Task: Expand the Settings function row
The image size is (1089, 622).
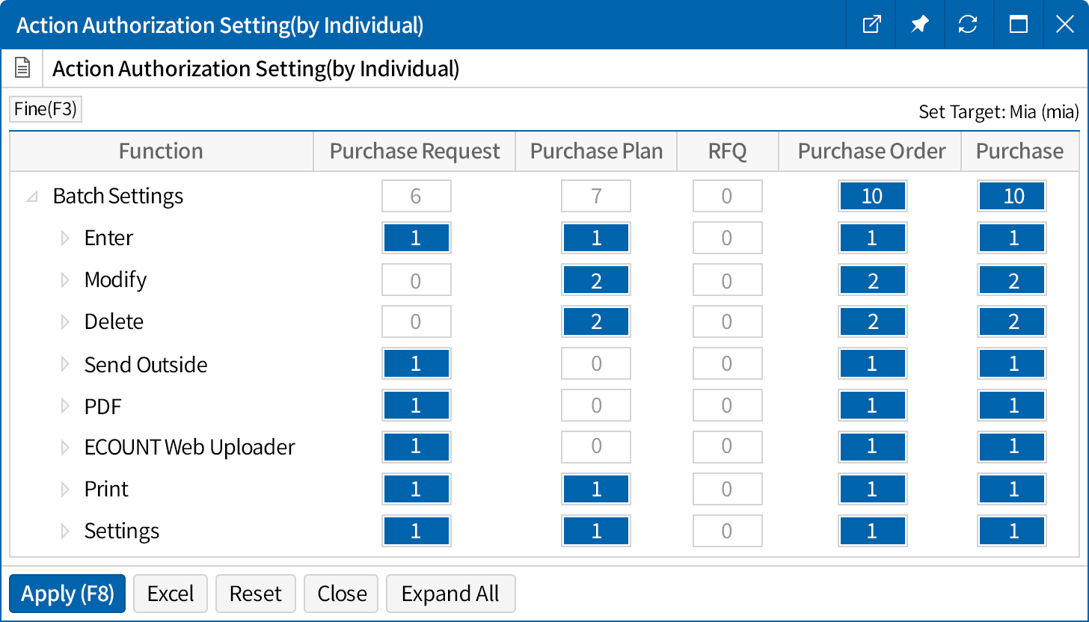Action: coord(65,532)
